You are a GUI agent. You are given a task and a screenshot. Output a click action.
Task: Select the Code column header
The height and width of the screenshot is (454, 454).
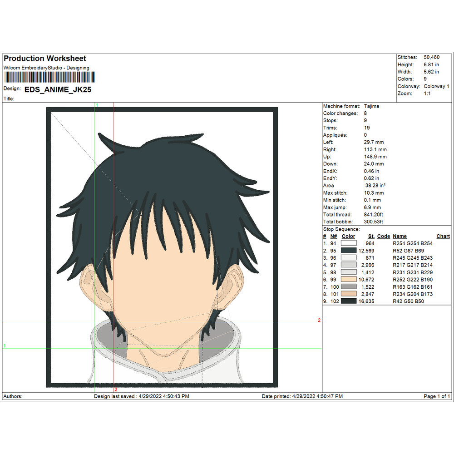tap(383, 236)
